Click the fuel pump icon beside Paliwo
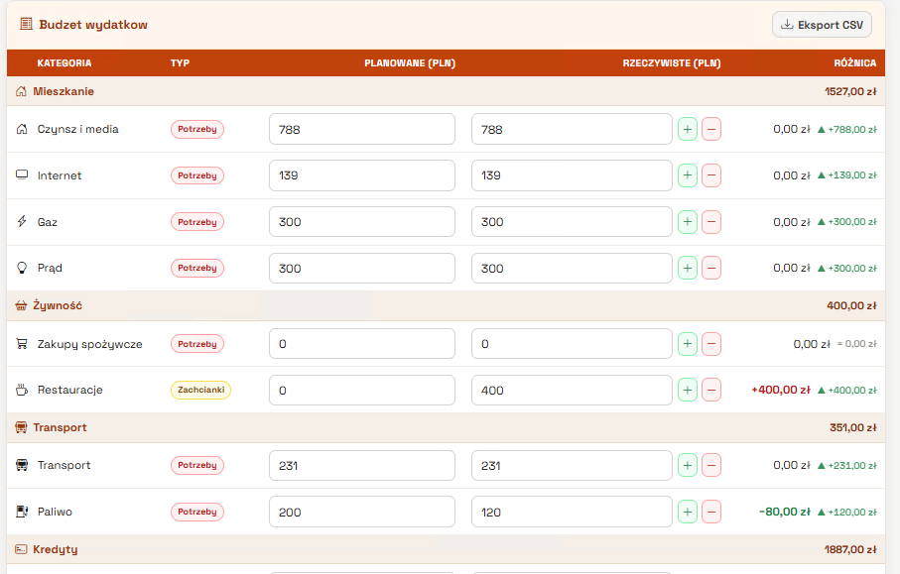This screenshot has height=574, width=900. [x=22, y=512]
